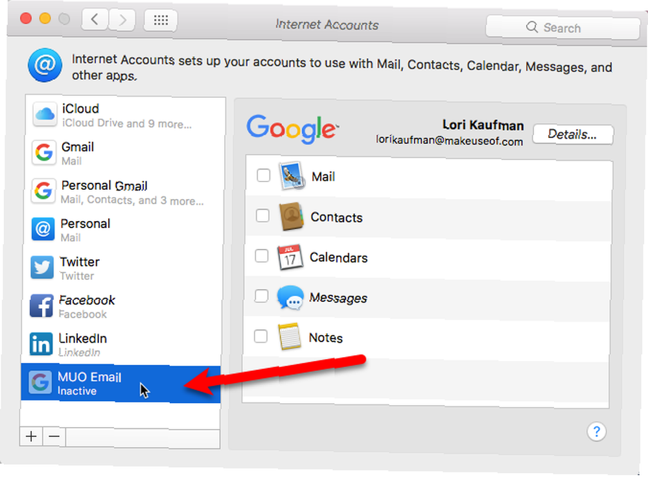
Task: Click the Facebook account icon
Action: point(41,306)
